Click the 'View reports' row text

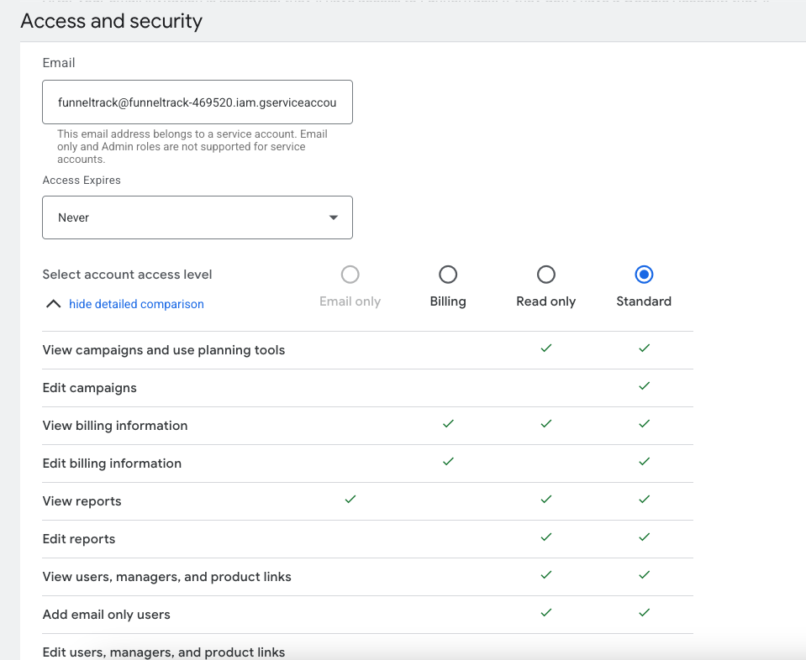coord(82,501)
